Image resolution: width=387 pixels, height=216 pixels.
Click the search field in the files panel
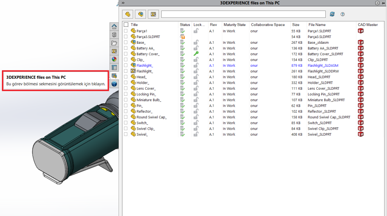243,14
